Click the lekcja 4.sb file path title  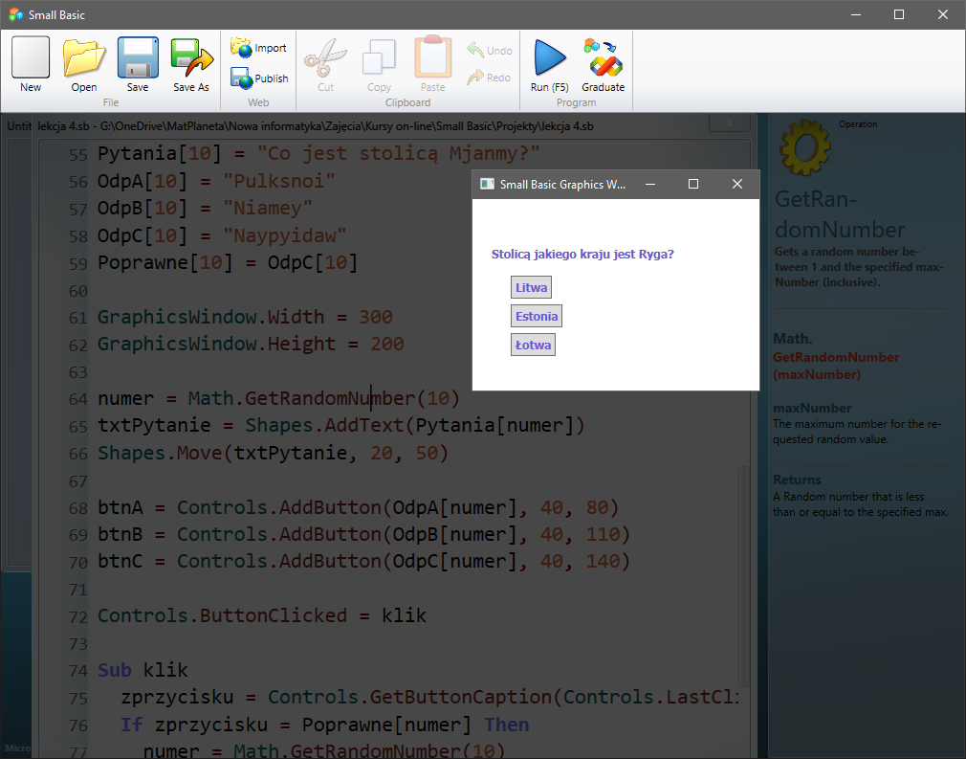pyautogui.click(x=316, y=125)
